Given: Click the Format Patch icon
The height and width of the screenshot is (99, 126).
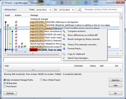Looking at the screenshot, I should [x=64, y=49].
